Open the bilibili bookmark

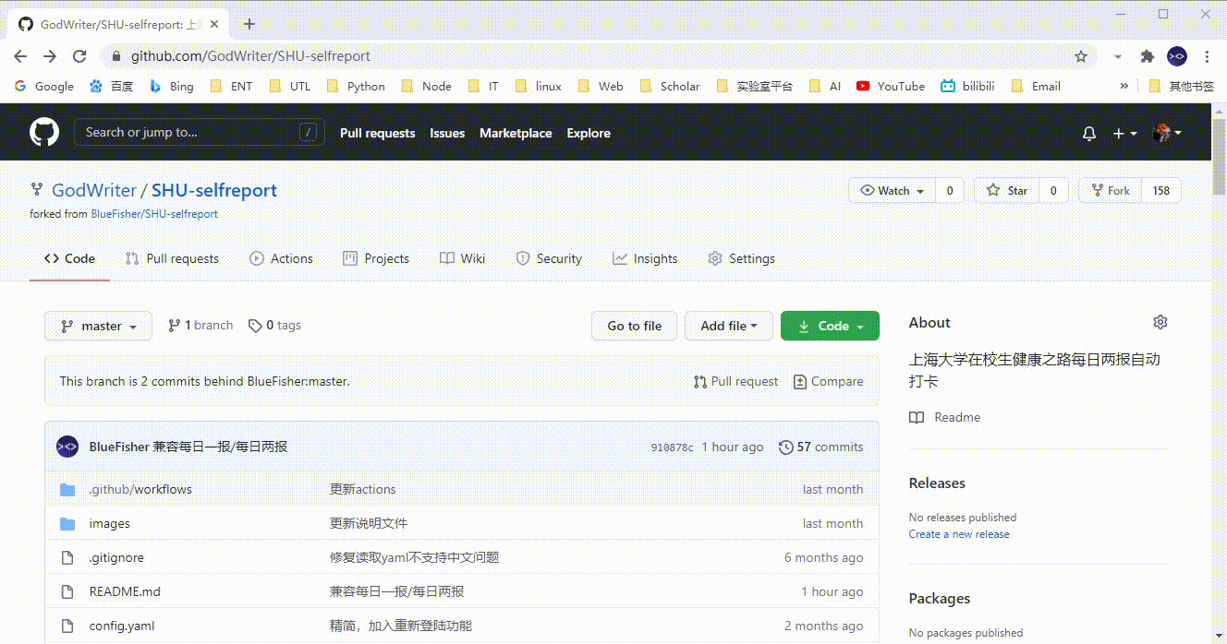[967, 86]
